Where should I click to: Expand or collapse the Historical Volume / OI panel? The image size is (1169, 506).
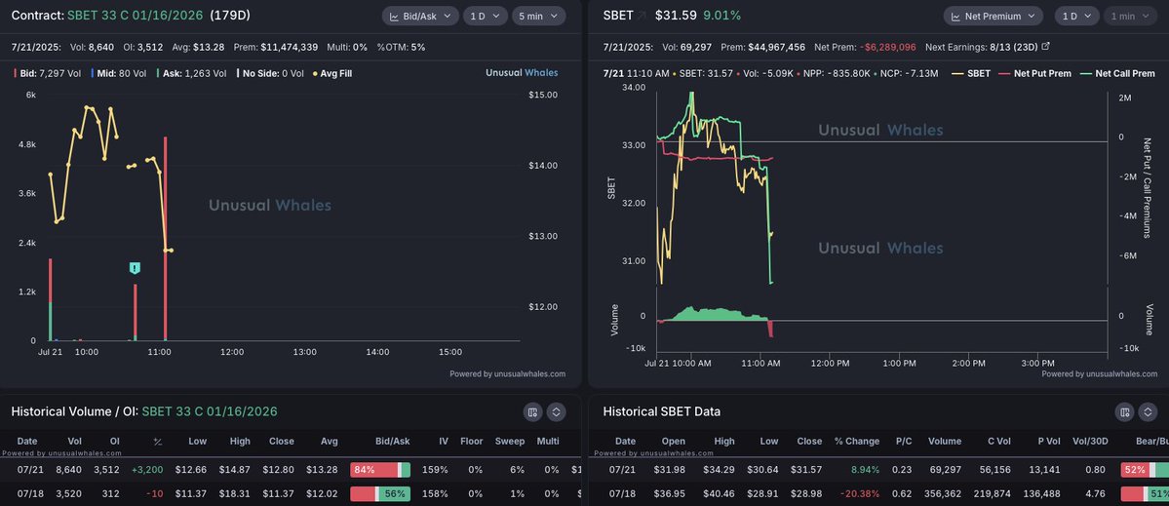[556, 411]
